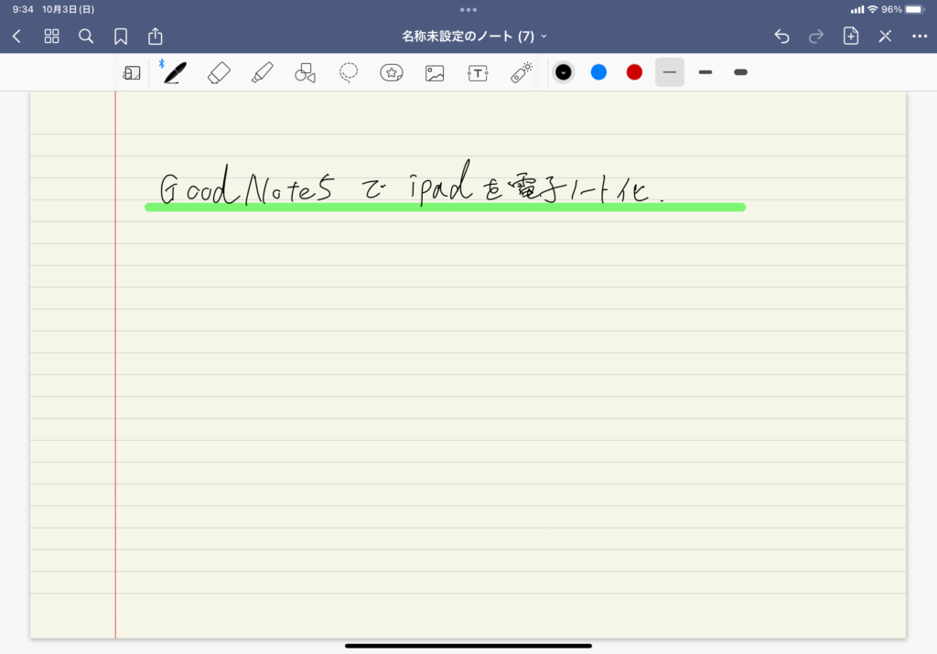Select the Lasso tool
The height and width of the screenshot is (654, 937).
click(349, 73)
